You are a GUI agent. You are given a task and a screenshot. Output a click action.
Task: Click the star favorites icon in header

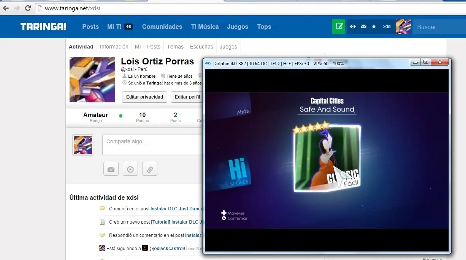[374, 27]
